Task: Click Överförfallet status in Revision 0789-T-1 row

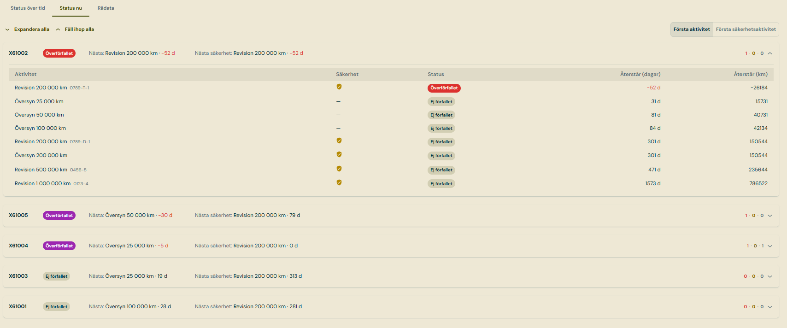Action: pos(444,88)
